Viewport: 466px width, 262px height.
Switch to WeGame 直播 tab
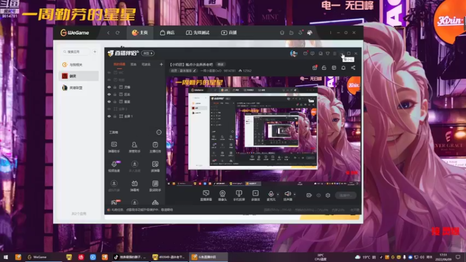229,33
